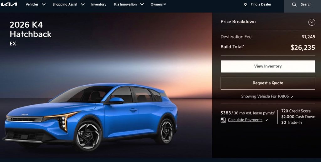The image size is (321, 162).
Task: Open the Vehicles dropdown menu
Action: [x=35, y=4]
